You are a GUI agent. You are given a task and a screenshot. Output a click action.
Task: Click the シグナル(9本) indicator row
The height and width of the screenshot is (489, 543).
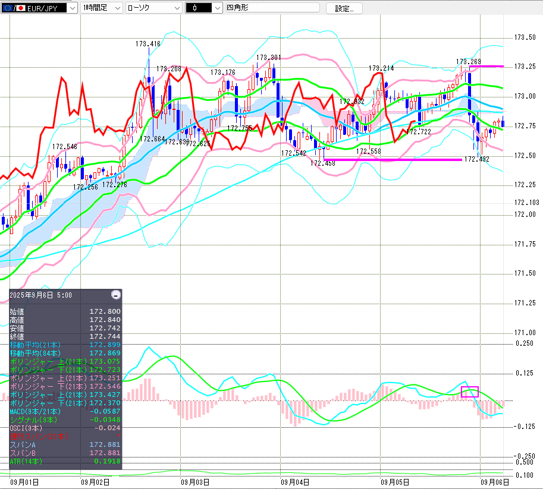(x=65, y=419)
